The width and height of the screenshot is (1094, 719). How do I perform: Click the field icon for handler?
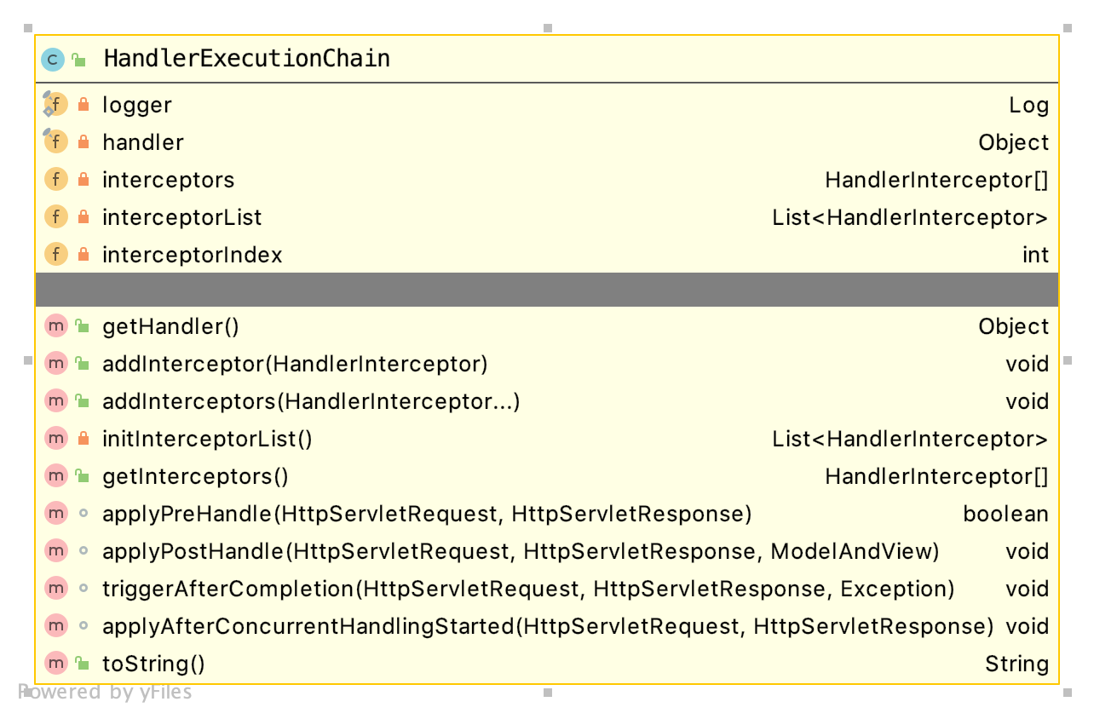pos(55,142)
